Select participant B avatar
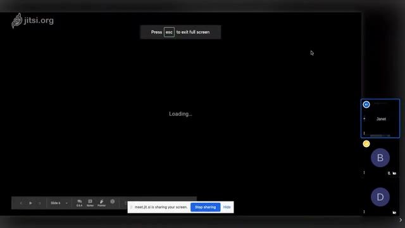Image resolution: width=405 pixels, height=228 pixels. [x=380, y=158]
